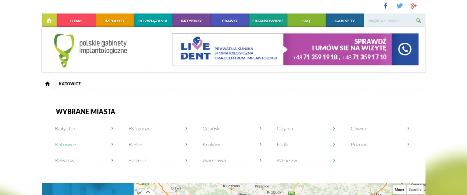Select the highlighted Katowice city link
This screenshot has width=467, height=195.
point(66,145)
